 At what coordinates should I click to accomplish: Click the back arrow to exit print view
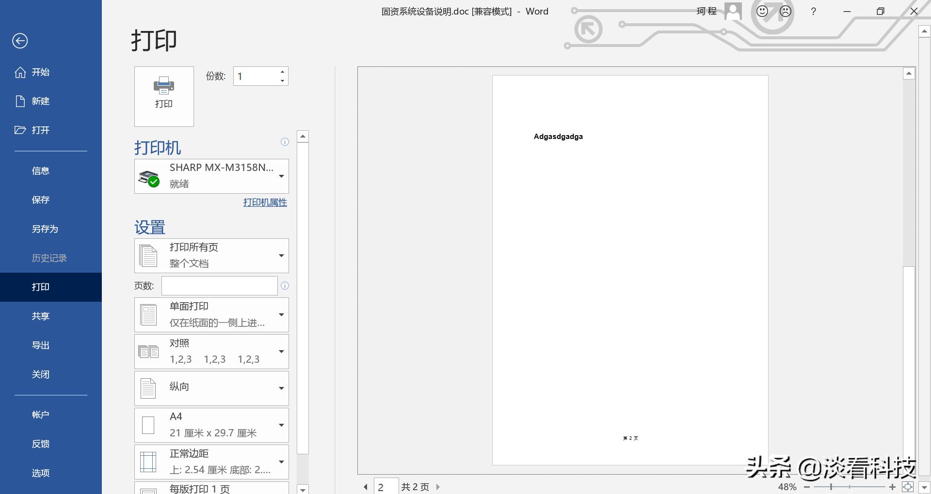(20, 41)
